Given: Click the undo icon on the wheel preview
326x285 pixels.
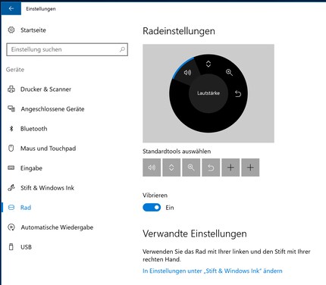Looking at the screenshot, I should point(238,94).
